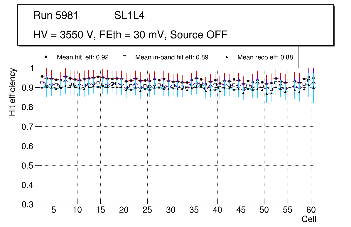The image size is (351, 227).
Task: Click the 'SL1L4' label in the title box
Action: (129, 16)
